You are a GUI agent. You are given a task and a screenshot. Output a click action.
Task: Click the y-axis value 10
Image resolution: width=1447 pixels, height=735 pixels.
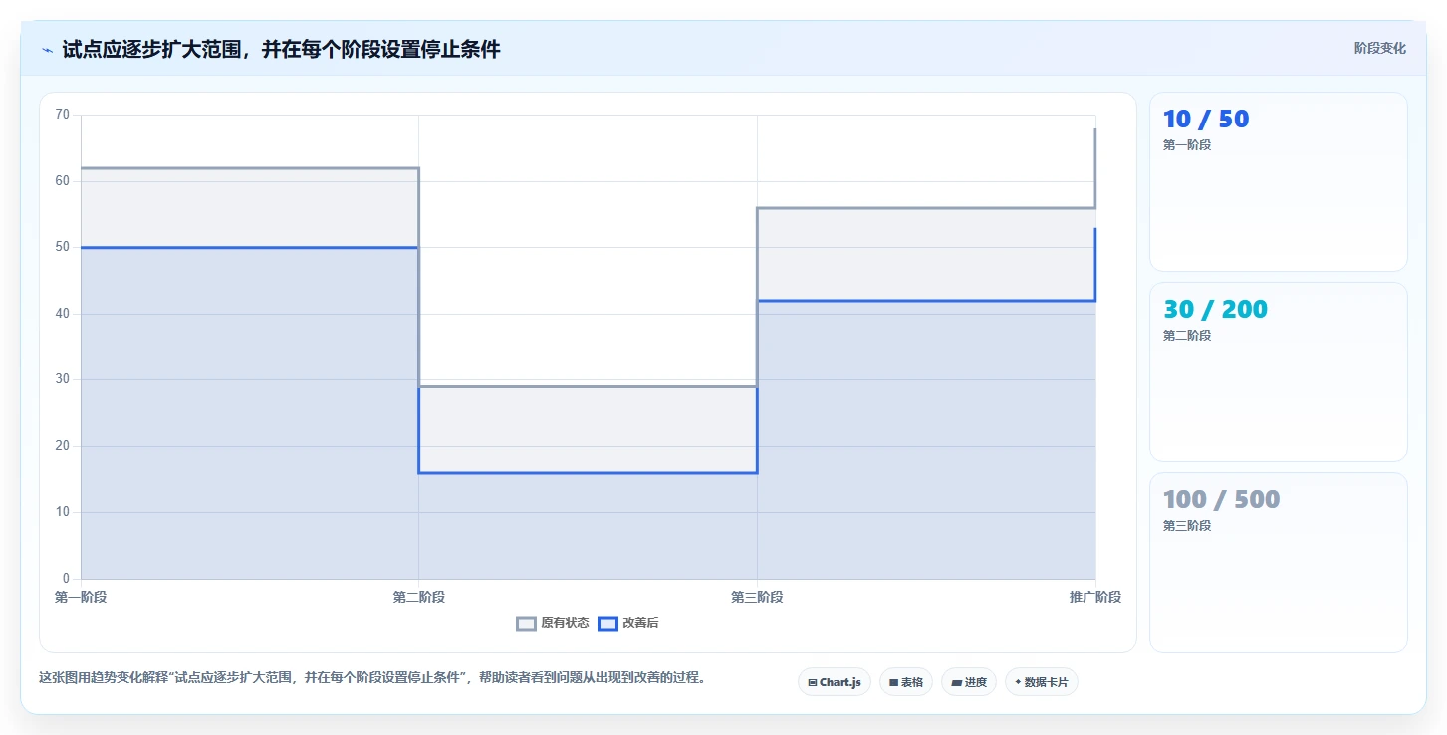(x=63, y=512)
